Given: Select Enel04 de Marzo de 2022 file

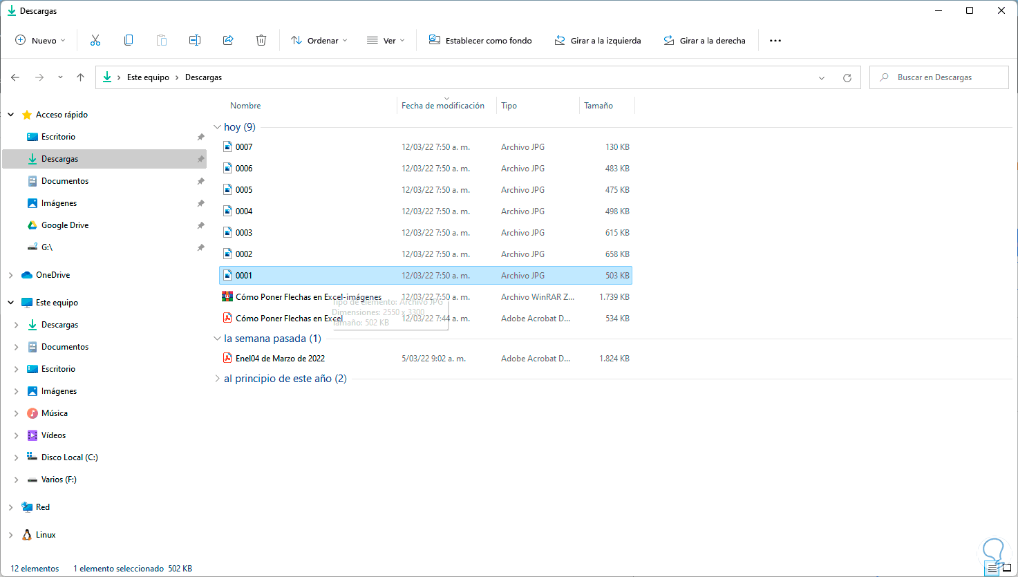Looking at the screenshot, I should 426,358.
